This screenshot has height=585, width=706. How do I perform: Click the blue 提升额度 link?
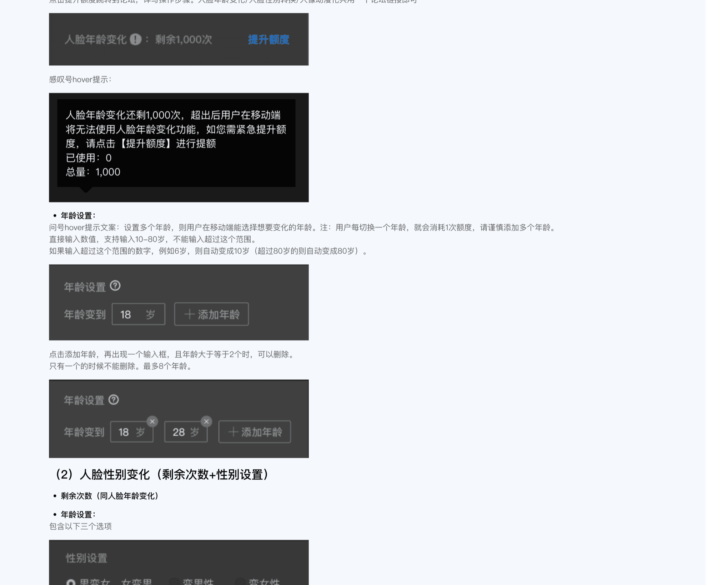(x=268, y=39)
